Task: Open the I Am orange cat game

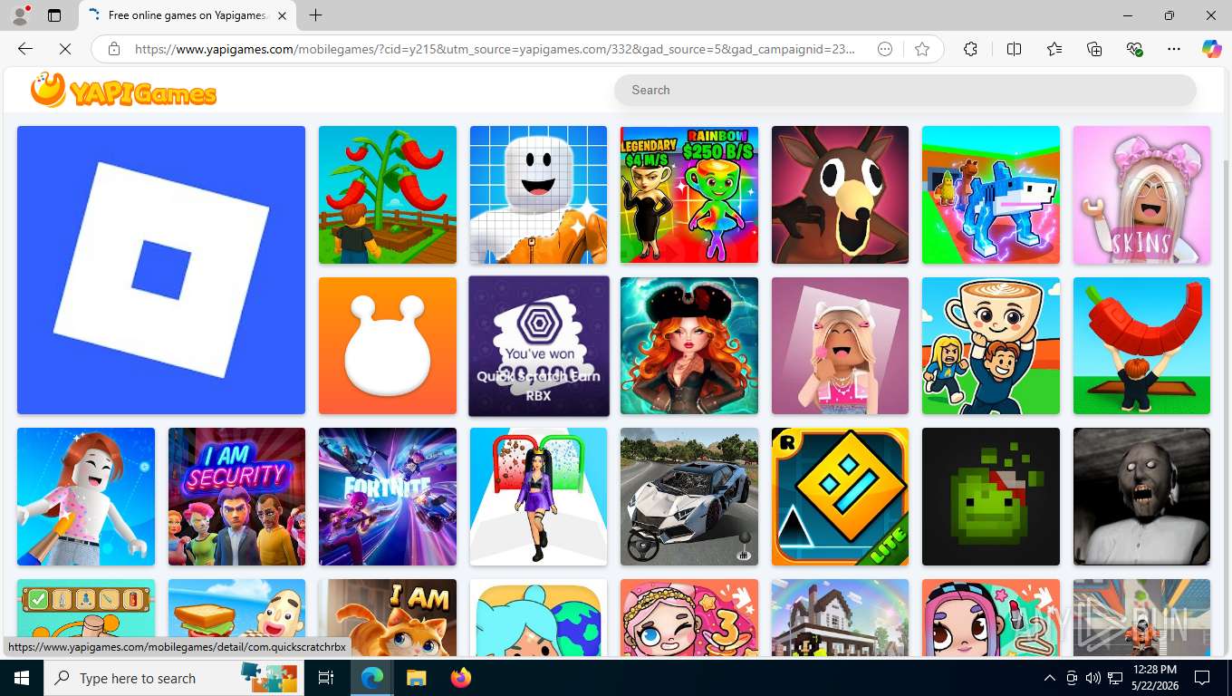Action: (x=388, y=616)
